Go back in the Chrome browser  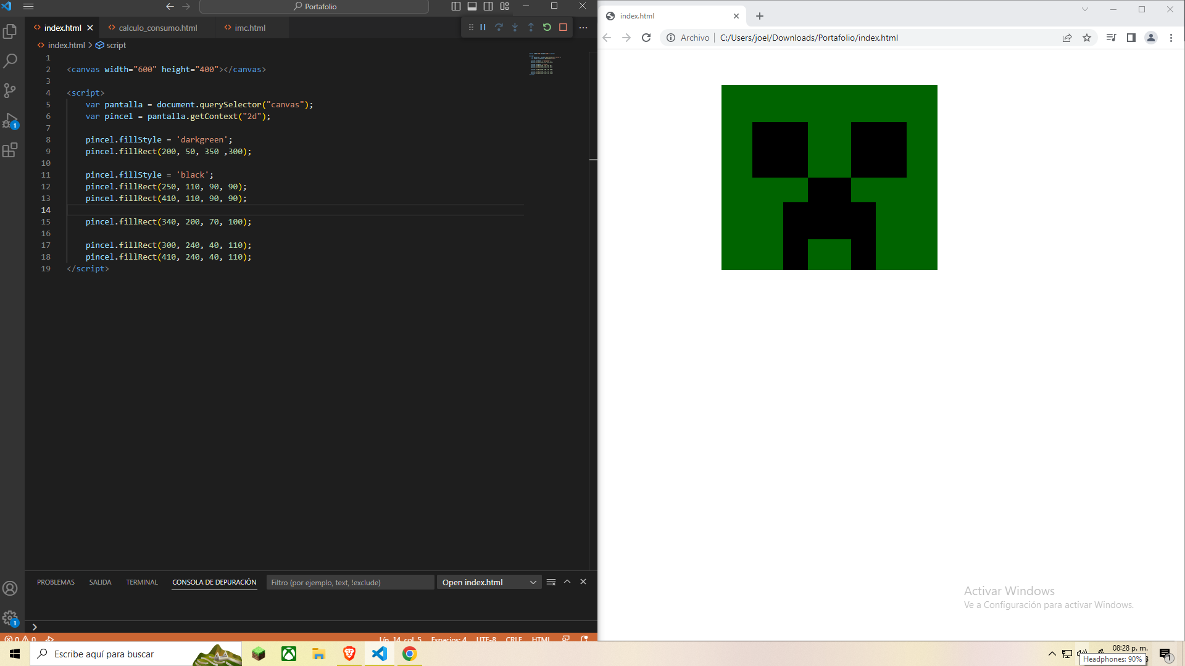pos(607,38)
